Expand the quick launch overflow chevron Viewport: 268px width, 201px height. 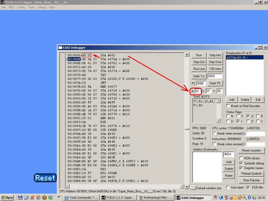coord(59,197)
